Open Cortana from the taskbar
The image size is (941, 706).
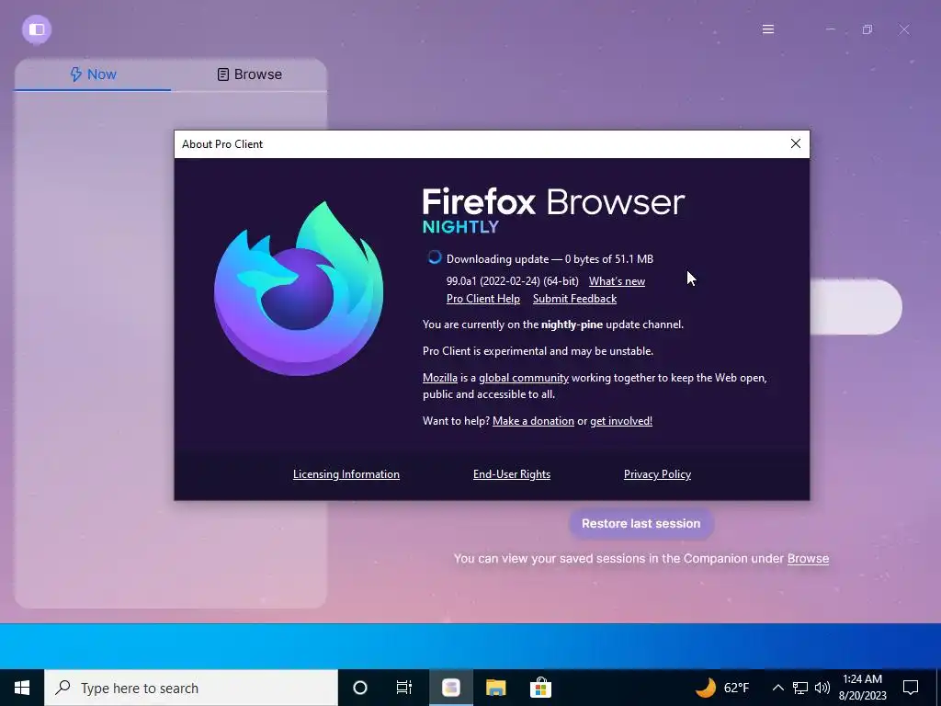pyautogui.click(x=360, y=688)
